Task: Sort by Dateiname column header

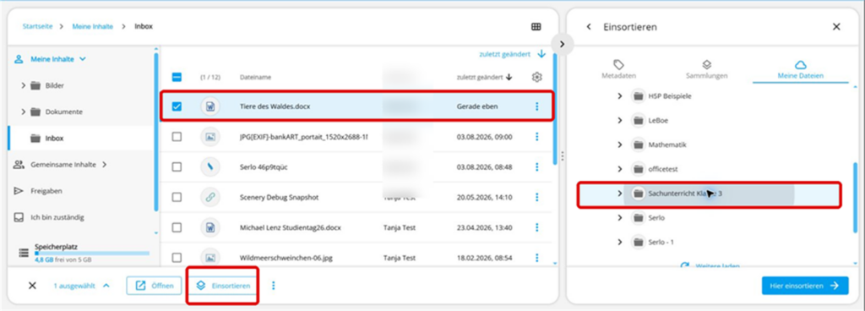Action: coord(255,78)
